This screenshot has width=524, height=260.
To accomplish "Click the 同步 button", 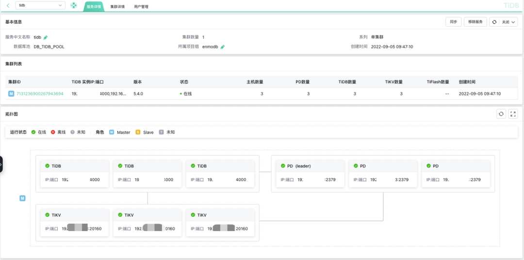I will point(454,22).
